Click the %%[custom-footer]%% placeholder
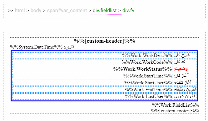 tap(175, 111)
